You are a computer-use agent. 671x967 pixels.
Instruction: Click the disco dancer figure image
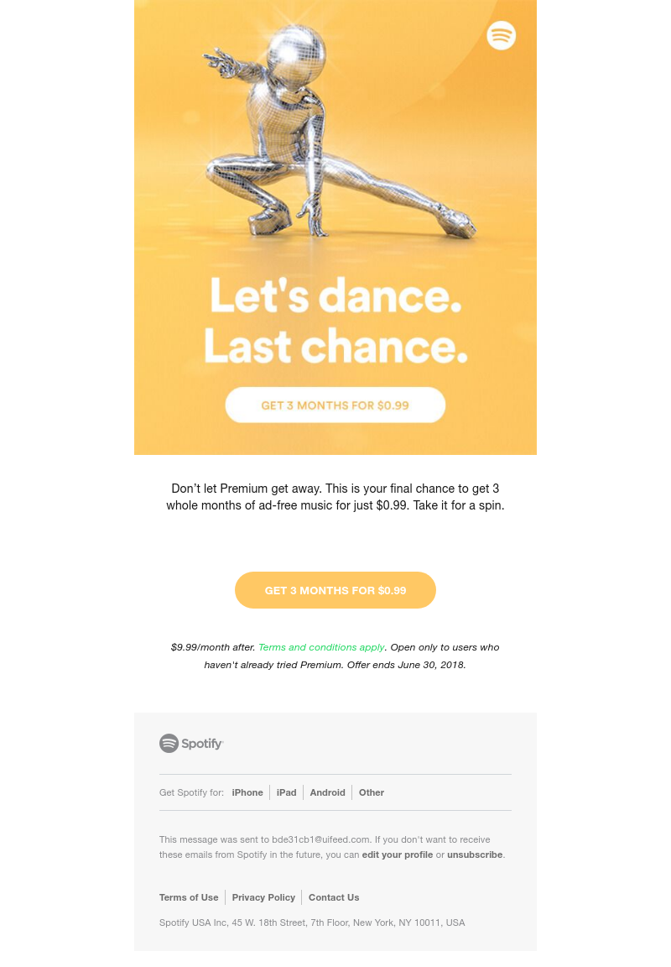coord(339,131)
